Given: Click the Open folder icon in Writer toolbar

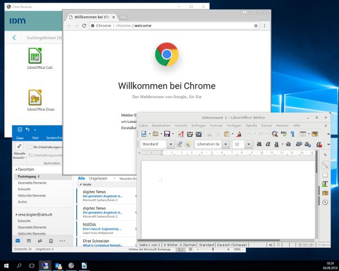Looking at the screenshot, I should click(155, 134).
